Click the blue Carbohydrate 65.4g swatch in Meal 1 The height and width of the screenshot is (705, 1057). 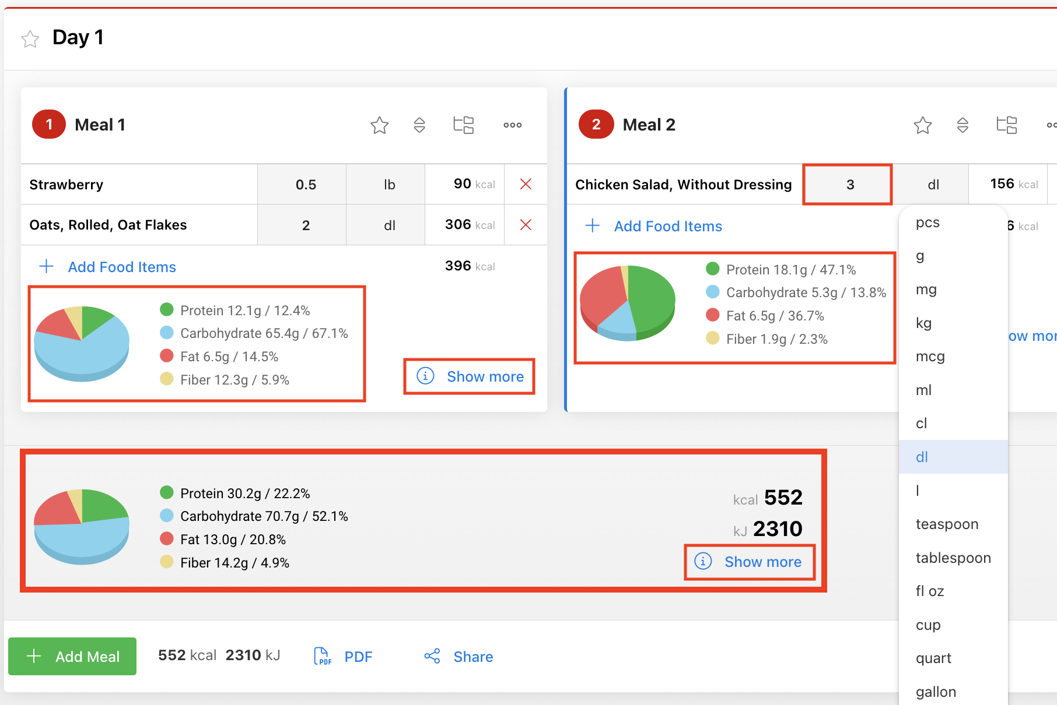pos(167,333)
